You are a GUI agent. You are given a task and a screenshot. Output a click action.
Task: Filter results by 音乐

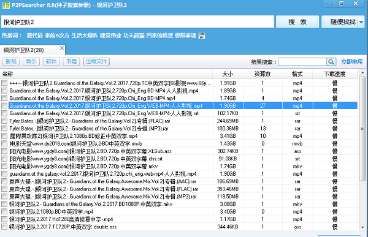click(31, 61)
